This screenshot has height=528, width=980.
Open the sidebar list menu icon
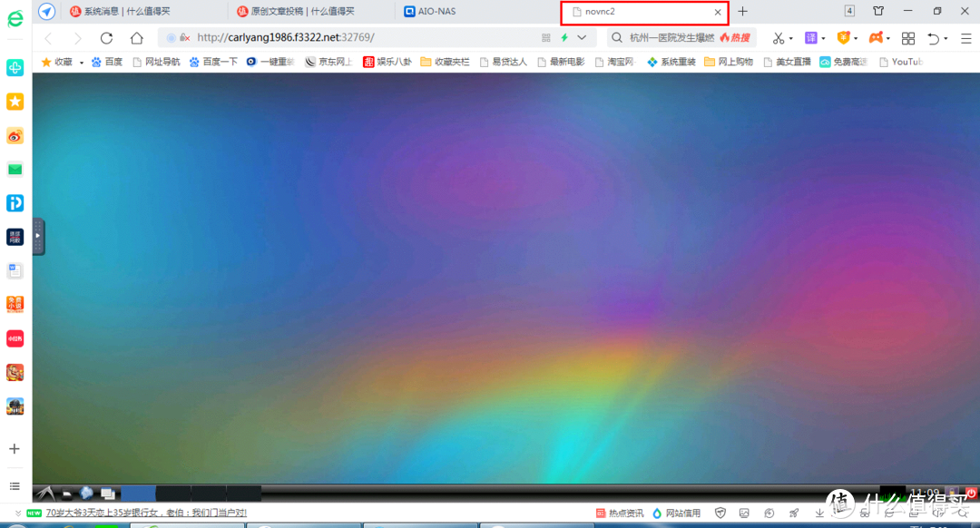coord(15,486)
